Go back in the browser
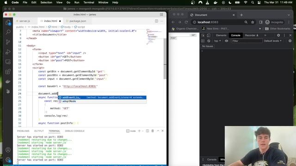The height and width of the screenshot is (166, 296). coord(173,22)
